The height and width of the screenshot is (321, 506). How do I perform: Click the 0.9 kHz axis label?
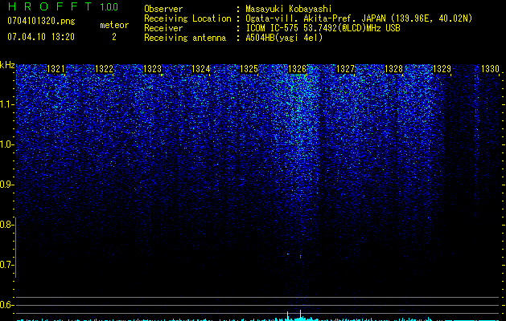click(x=6, y=185)
